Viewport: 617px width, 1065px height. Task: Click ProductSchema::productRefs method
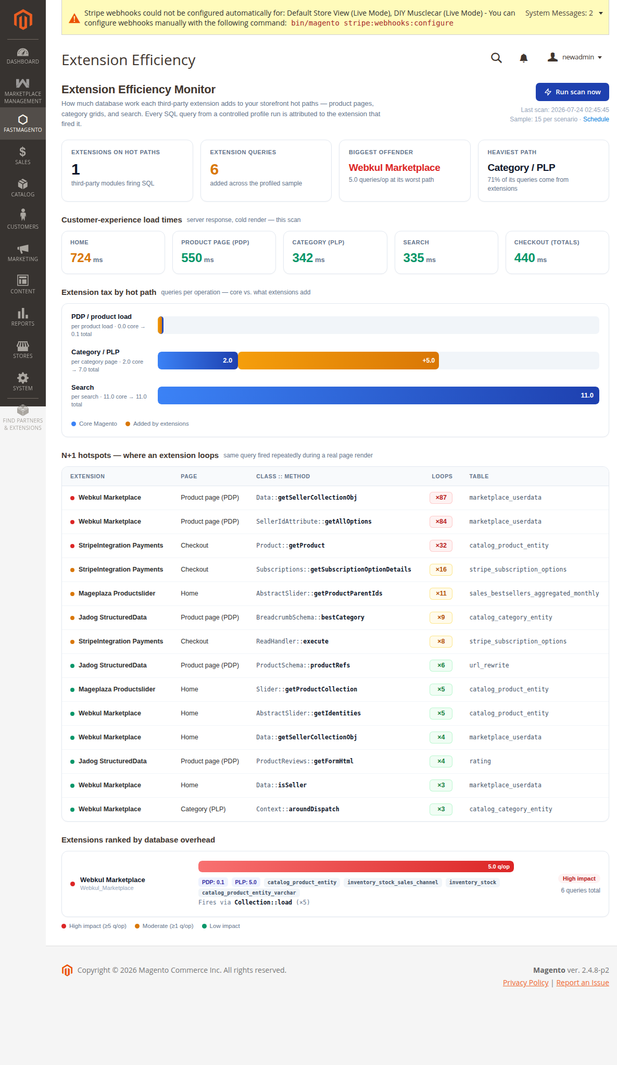click(x=303, y=665)
